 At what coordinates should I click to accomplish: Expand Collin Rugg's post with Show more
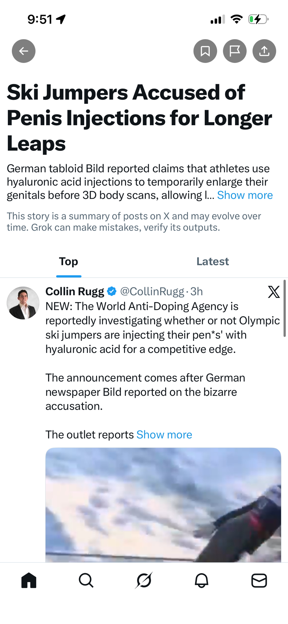point(164,435)
